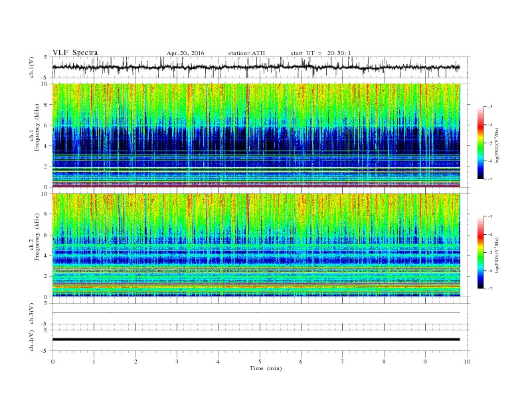Click the 'station=ATH' label
The height and width of the screenshot is (406, 526).
coord(246,53)
